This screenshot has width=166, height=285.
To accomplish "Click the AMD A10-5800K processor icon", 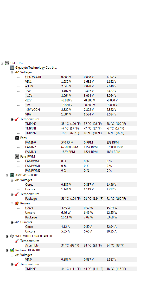I will [x=12, y=175].
